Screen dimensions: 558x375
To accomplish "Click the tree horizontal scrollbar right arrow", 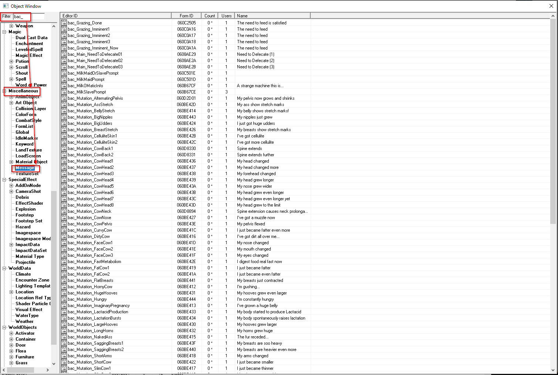I will click(x=48, y=370).
